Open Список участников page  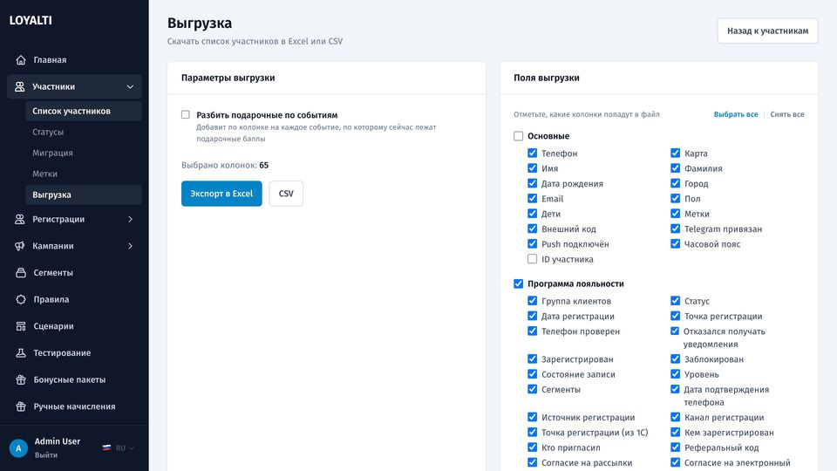click(84, 111)
